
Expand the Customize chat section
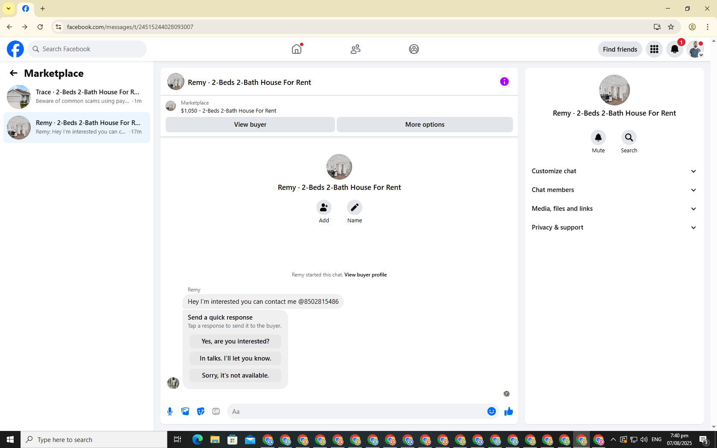point(614,171)
